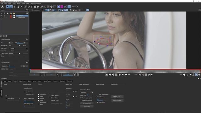
Task: Click the Generate mesh button
Action: pos(87,103)
